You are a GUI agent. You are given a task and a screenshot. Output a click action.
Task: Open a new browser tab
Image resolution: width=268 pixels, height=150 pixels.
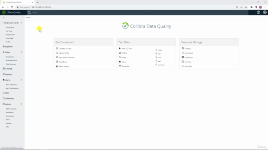click(x=38, y=2)
